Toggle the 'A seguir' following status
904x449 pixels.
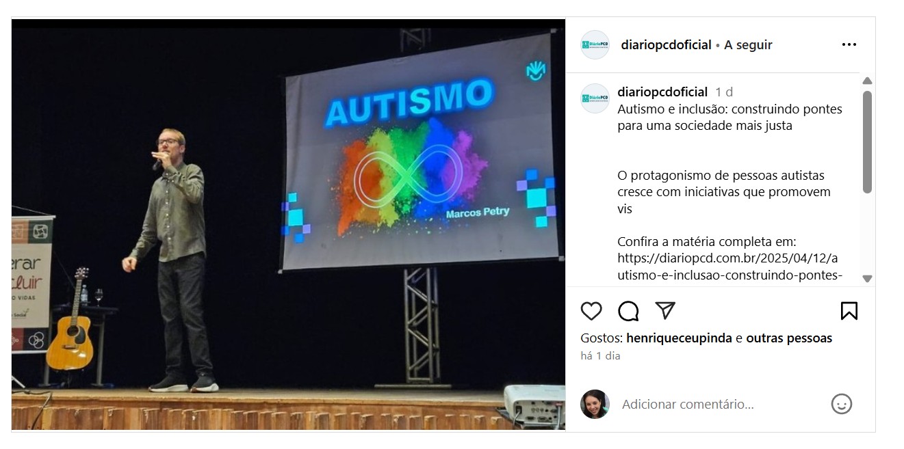(x=748, y=45)
